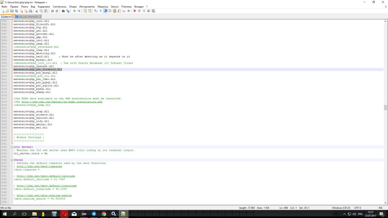The width and height of the screenshot is (388, 218).
Task: Click the Paste toolbar icon
Action: 46,11
